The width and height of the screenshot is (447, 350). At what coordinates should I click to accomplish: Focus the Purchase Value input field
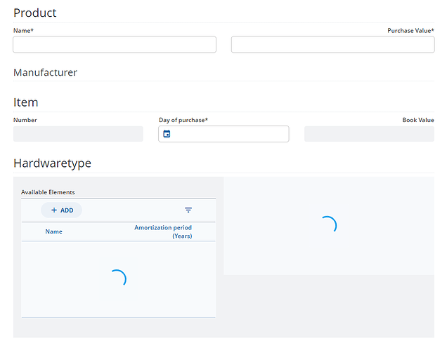pyautogui.click(x=332, y=44)
